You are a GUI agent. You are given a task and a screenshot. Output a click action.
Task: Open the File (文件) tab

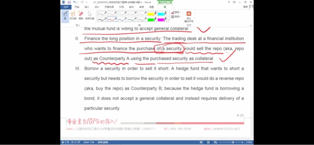click(66, 7)
